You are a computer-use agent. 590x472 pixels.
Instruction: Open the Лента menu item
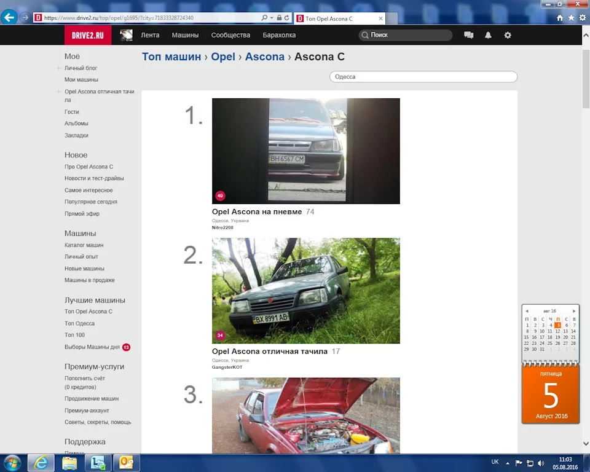click(x=150, y=35)
